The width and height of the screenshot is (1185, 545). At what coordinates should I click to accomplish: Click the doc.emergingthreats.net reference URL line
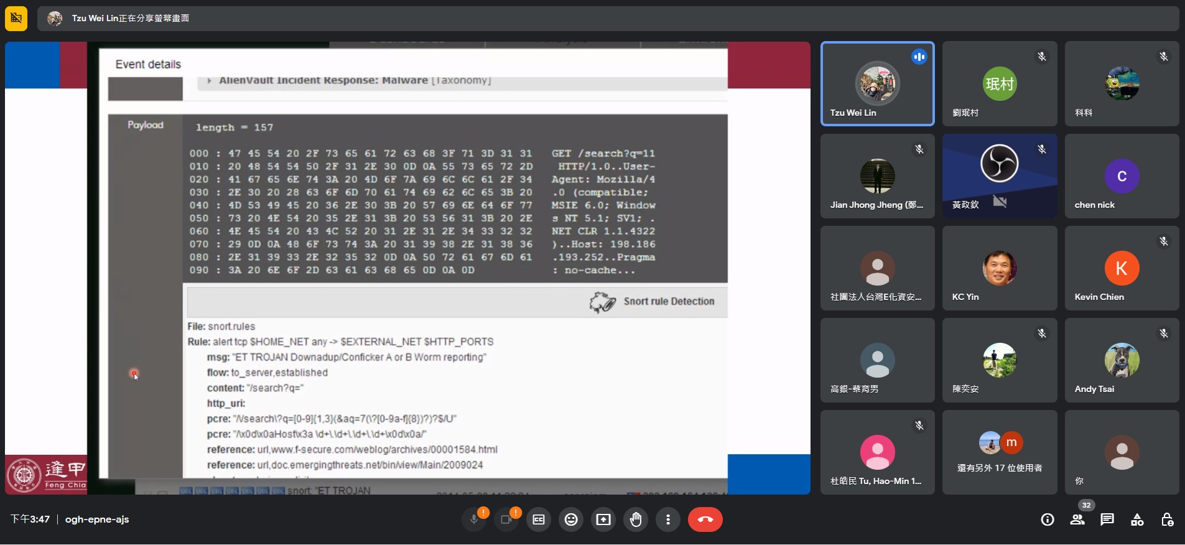pos(345,465)
